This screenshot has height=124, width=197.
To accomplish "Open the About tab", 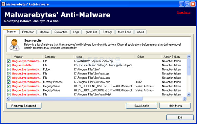I will [x=141, y=32].
